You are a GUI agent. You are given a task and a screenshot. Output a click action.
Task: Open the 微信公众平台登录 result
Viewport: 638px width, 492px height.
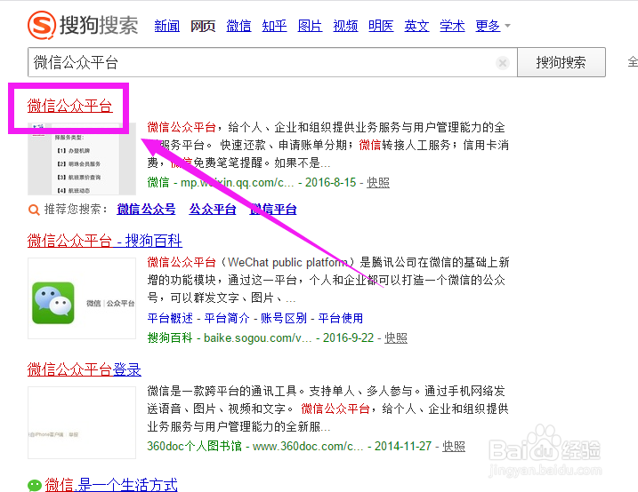coord(85,369)
